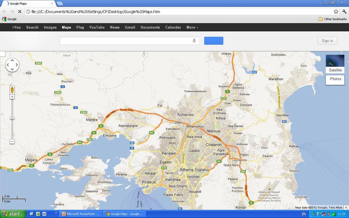Open Images in Google bar
Viewport: 349px width, 218px height.
tap(50, 27)
